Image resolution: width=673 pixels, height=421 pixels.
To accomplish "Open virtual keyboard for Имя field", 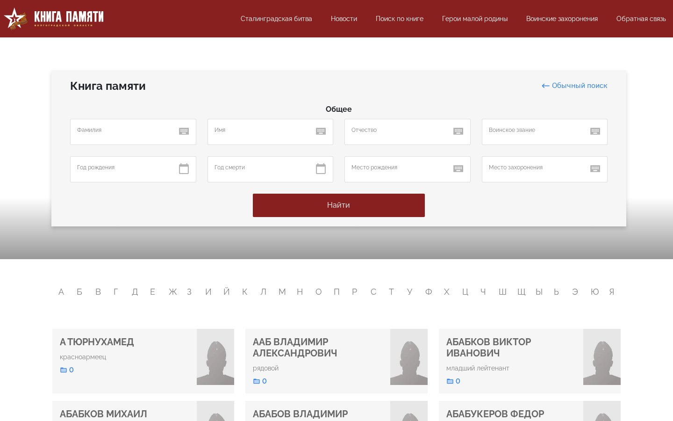I will pyautogui.click(x=321, y=131).
